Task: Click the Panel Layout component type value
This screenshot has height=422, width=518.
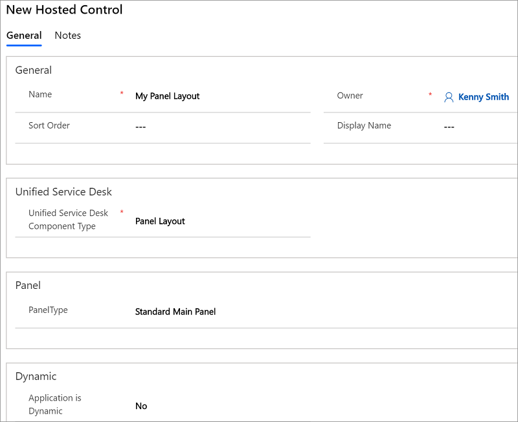Action: [160, 220]
